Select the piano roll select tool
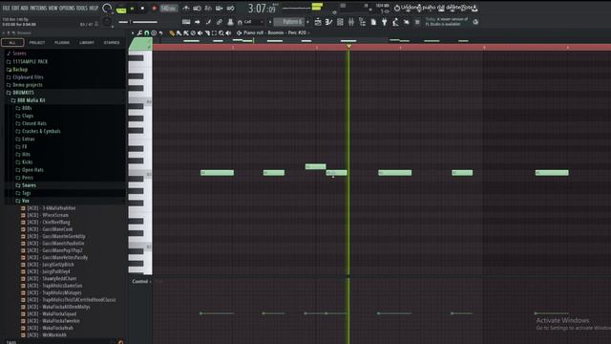This screenshot has height=344, width=611. [214, 33]
